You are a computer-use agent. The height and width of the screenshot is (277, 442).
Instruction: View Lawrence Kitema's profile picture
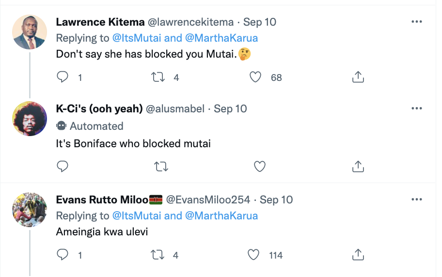(x=30, y=32)
